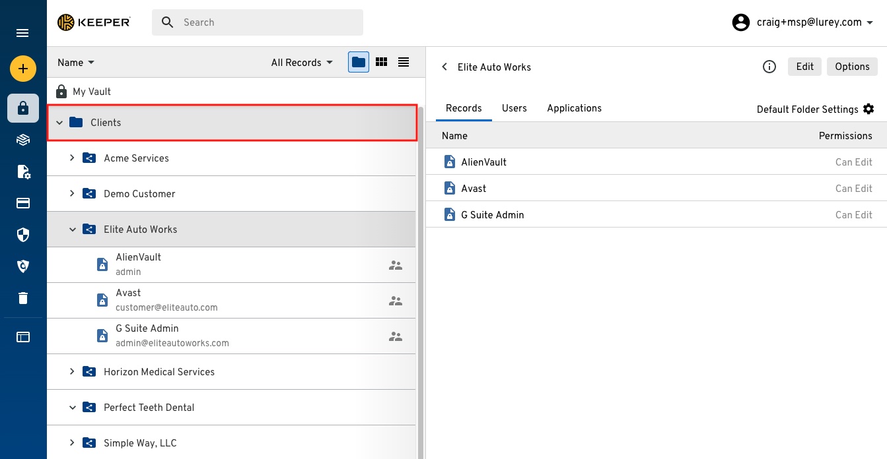
Task: Select the Perfect Teeth Dental folder name
Action: pyautogui.click(x=149, y=408)
